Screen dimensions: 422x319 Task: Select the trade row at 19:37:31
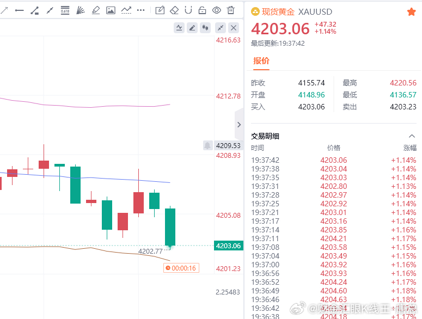pyautogui.click(x=334, y=186)
